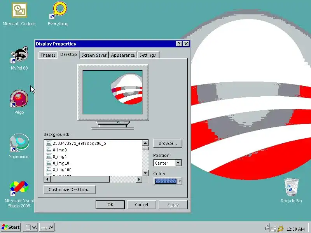
Task: Open the Position dropdown showing Center
Action: [x=178, y=163]
